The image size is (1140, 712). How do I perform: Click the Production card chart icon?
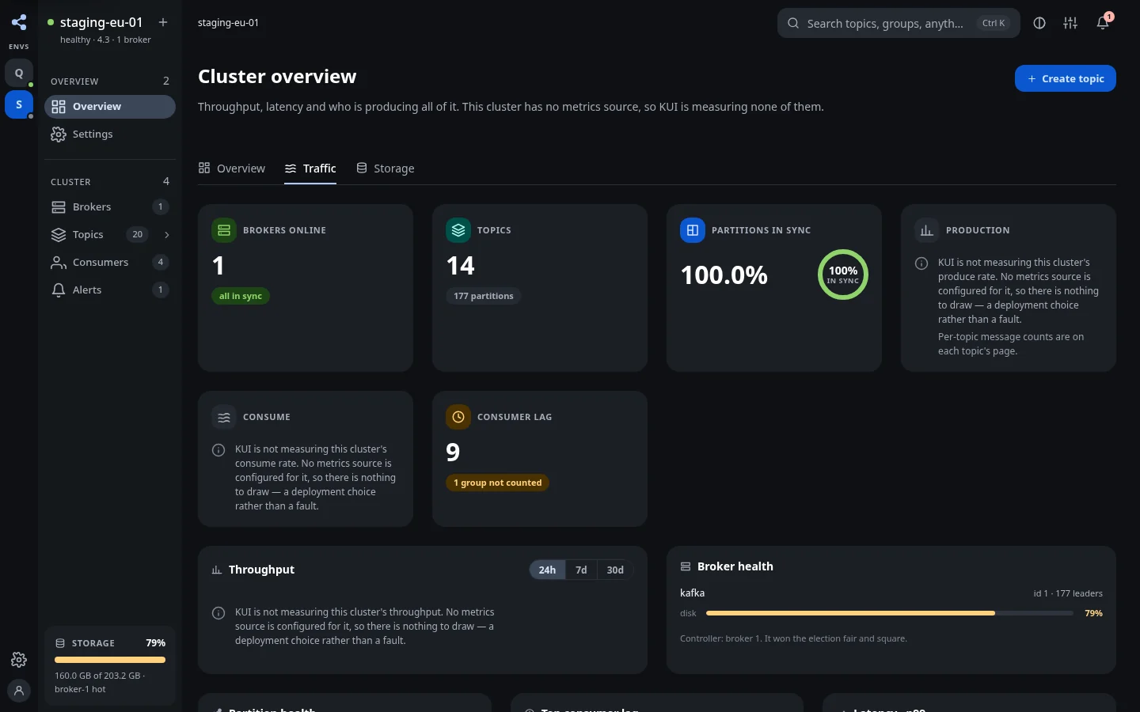pos(927,230)
